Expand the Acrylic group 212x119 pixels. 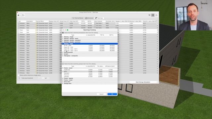point(63,54)
